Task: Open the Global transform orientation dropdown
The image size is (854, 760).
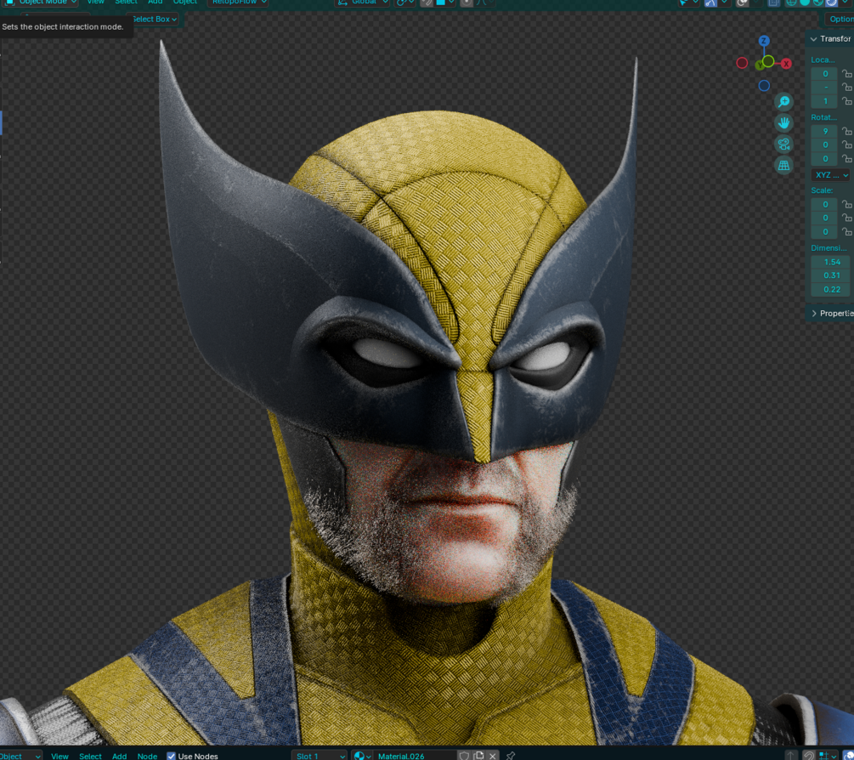Action: tap(362, 3)
